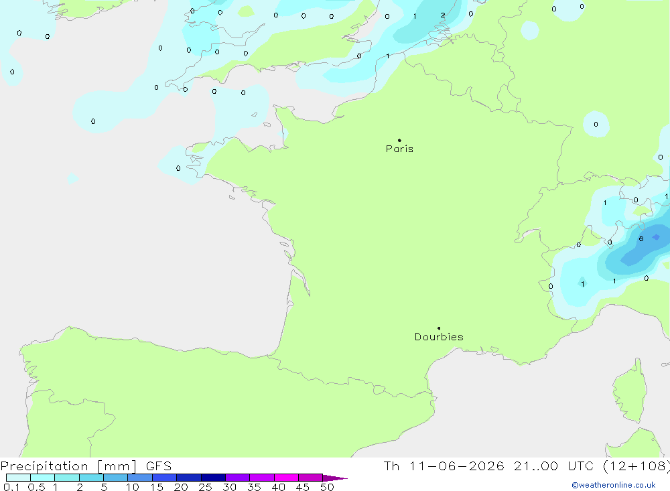Click the legend scale value '40'
The height and width of the screenshot is (491, 670).
[x=279, y=487]
